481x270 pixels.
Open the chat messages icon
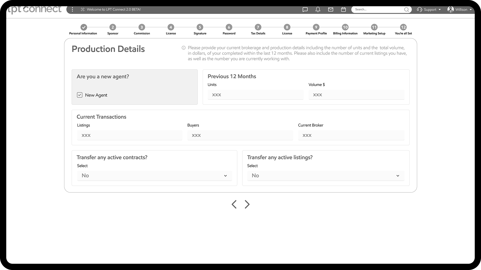[305, 10]
